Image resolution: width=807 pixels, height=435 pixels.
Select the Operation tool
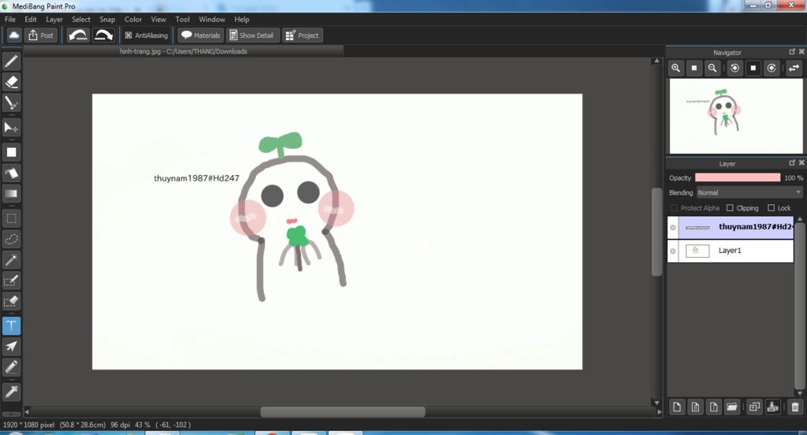[11, 347]
